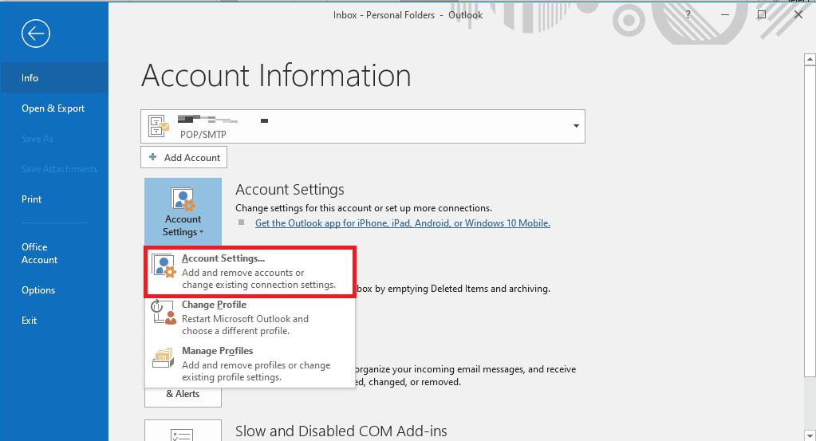Choose Account Settings... menu entry
The width and height of the screenshot is (816, 441).
[x=250, y=272]
